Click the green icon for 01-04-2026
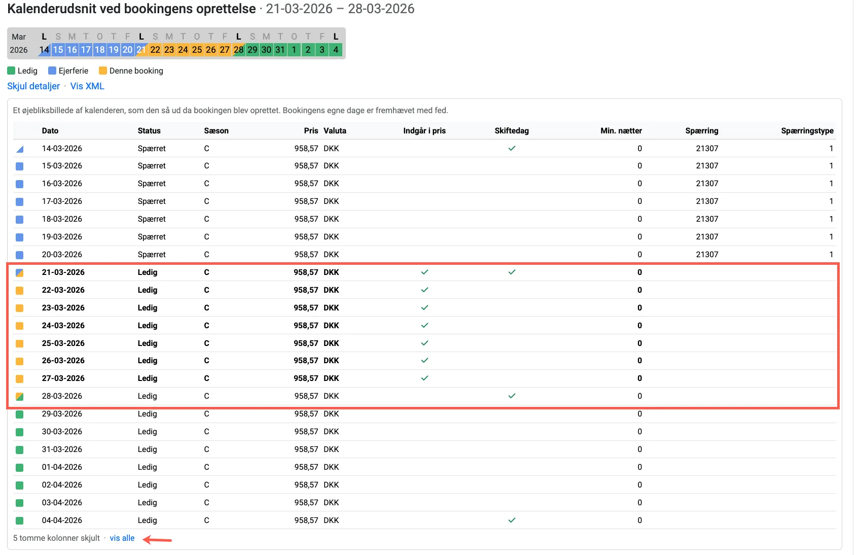This screenshot has height=555, width=860. click(20, 468)
